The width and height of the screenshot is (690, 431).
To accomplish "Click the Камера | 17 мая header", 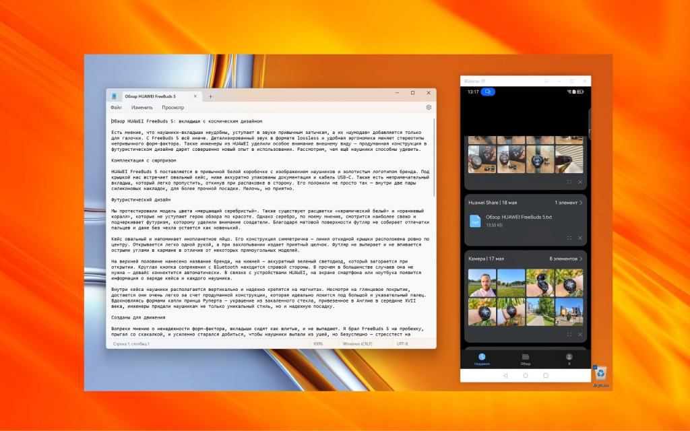I will (x=487, y=259).
